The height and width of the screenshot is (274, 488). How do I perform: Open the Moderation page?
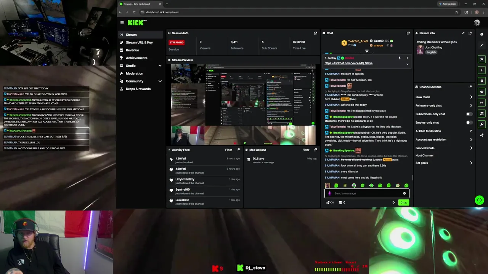click(x=141, y=73)
